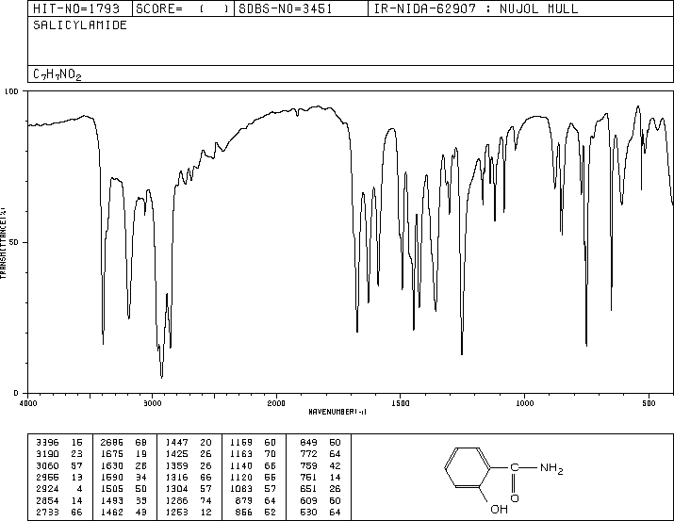The height and width of the screenshot is (521, 674).
Task: Click the TRANSMITTANCE axis label
Action: [x=5, y=242]
